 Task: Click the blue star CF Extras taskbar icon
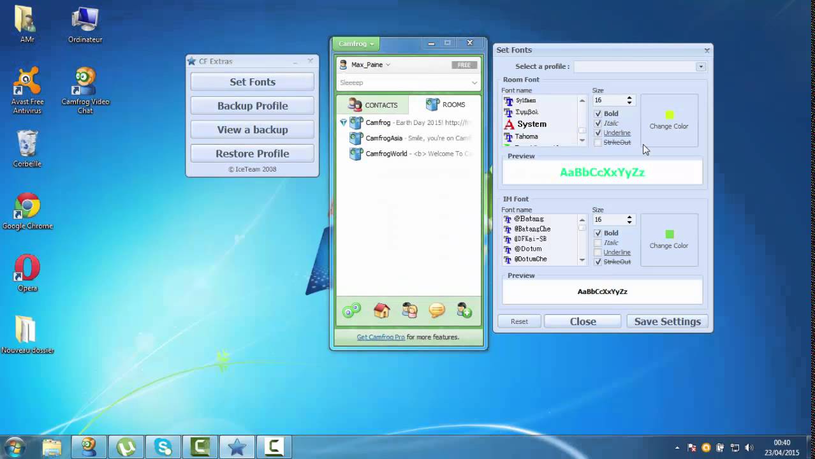tap(237, 447)
